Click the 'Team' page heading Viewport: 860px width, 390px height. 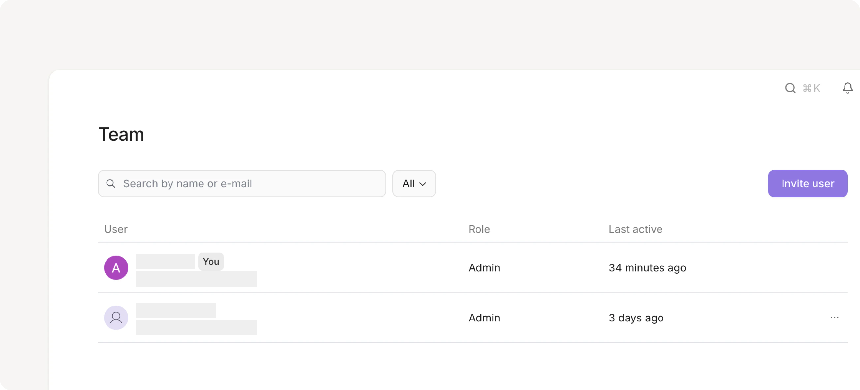click(121, 134)
